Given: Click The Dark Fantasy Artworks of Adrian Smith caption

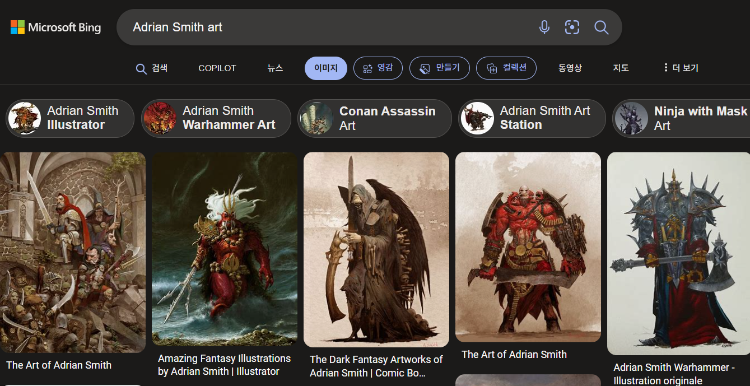Looking at the screenshot, I should [x=376, y=366].
